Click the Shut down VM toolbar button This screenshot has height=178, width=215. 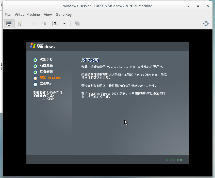pos(55,24)
